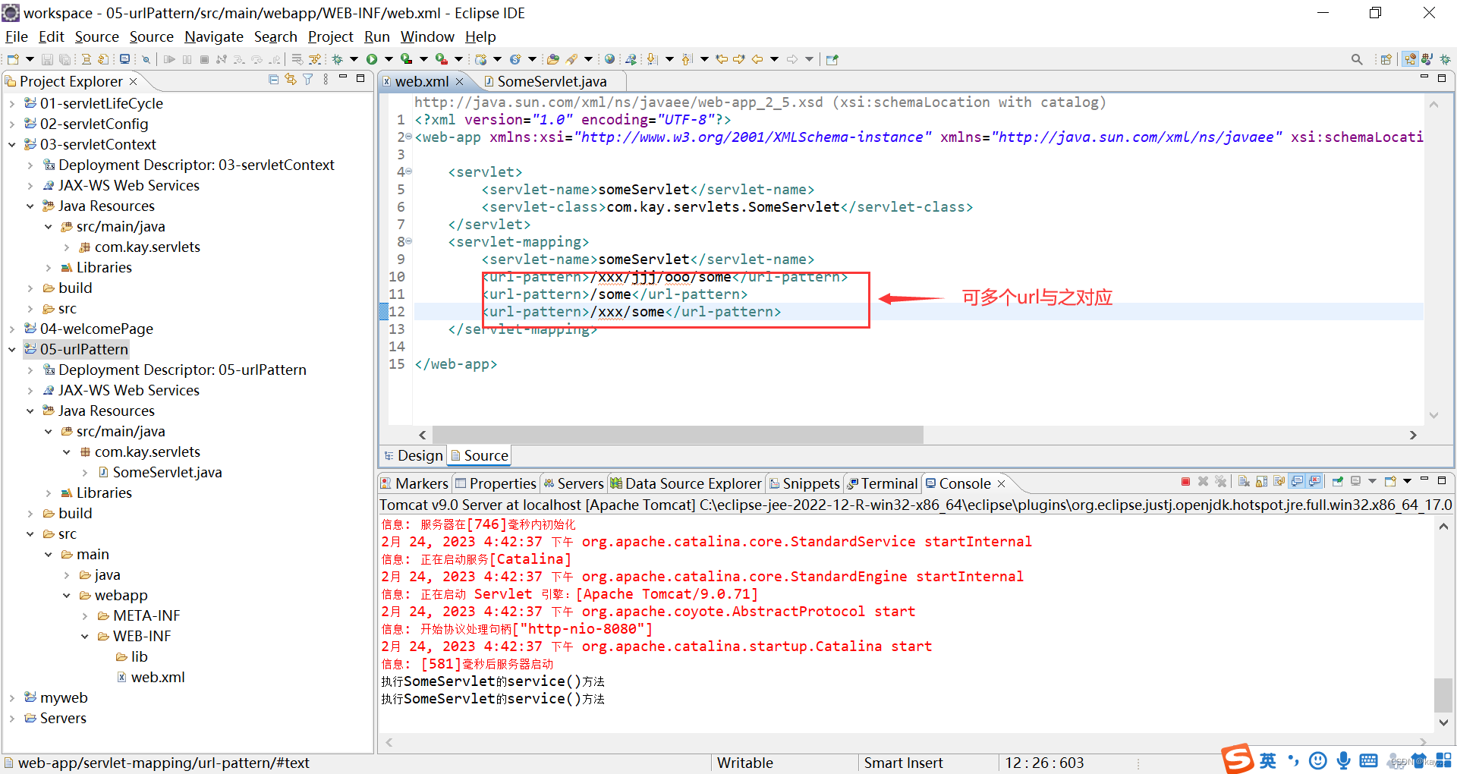1457x774 pixels.
Task: Open the Run button dropdown arrow
Action: coord(389,58)
